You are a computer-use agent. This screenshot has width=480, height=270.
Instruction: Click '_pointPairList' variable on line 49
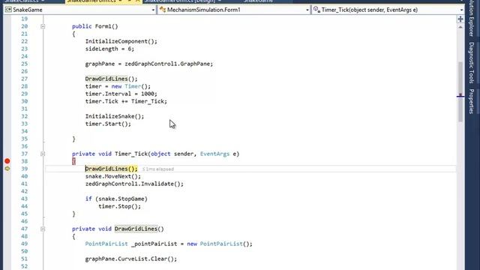154,244
